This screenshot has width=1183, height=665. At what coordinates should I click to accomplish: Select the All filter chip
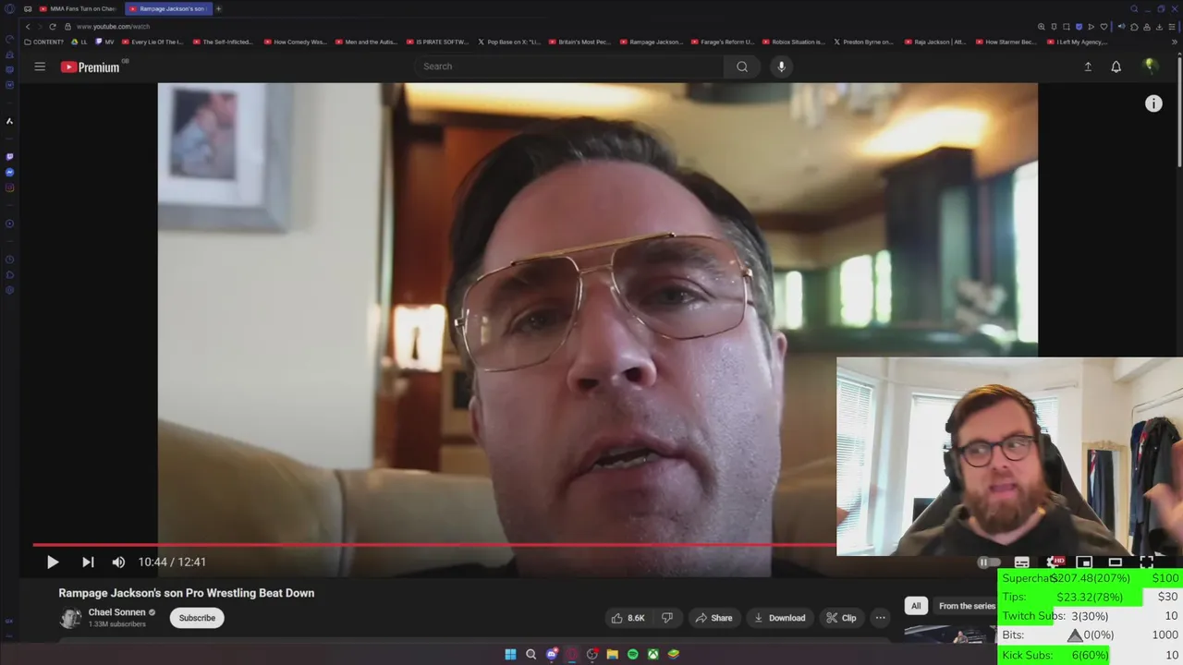point(916,606)
